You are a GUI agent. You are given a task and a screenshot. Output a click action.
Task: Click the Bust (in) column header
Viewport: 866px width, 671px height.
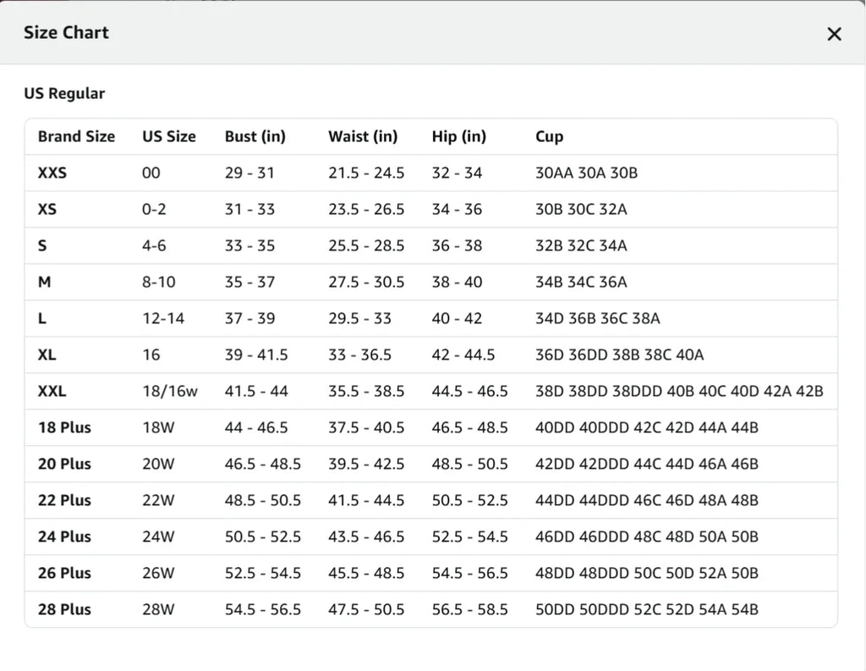point(255,136)
